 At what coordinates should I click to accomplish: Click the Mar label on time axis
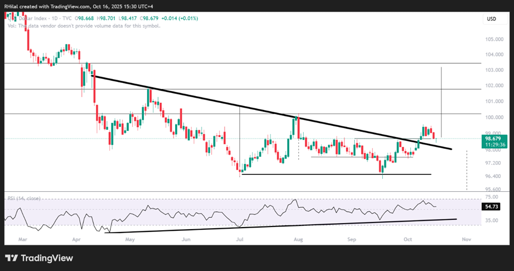[x=23, y=240]
